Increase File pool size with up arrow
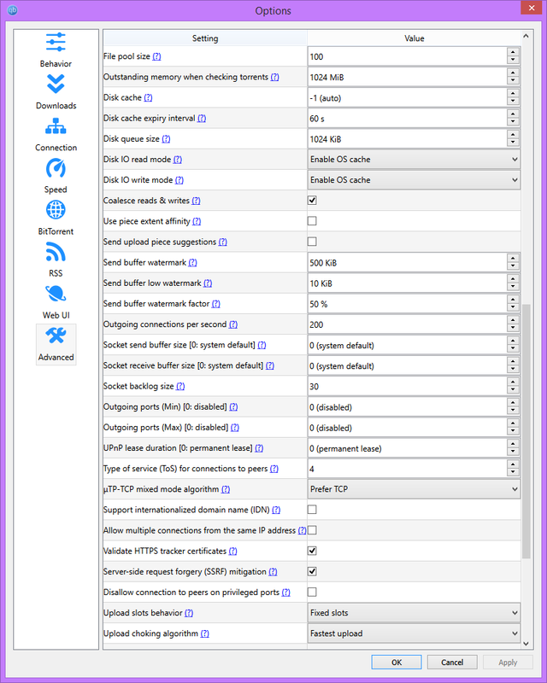547x683 pixels. [x=513, y=52]
